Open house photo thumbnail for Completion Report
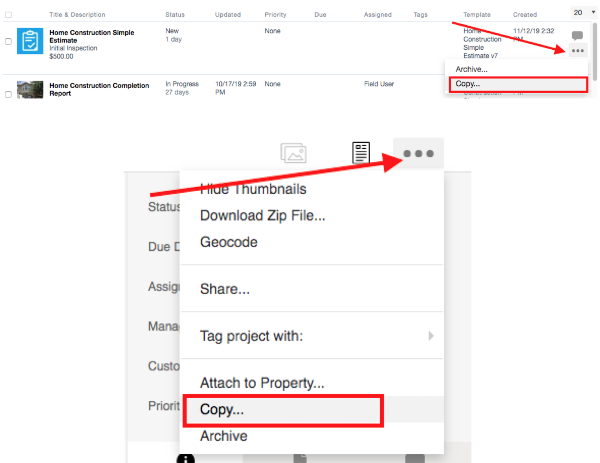Screen dimensions: 600x463 click(x=30, y=90)
